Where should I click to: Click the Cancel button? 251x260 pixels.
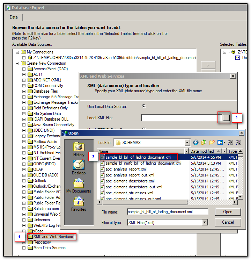228,222
